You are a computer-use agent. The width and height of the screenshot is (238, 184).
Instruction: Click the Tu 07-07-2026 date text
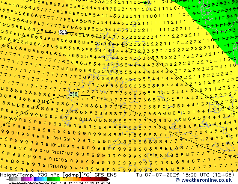click(x=158, y=175)
